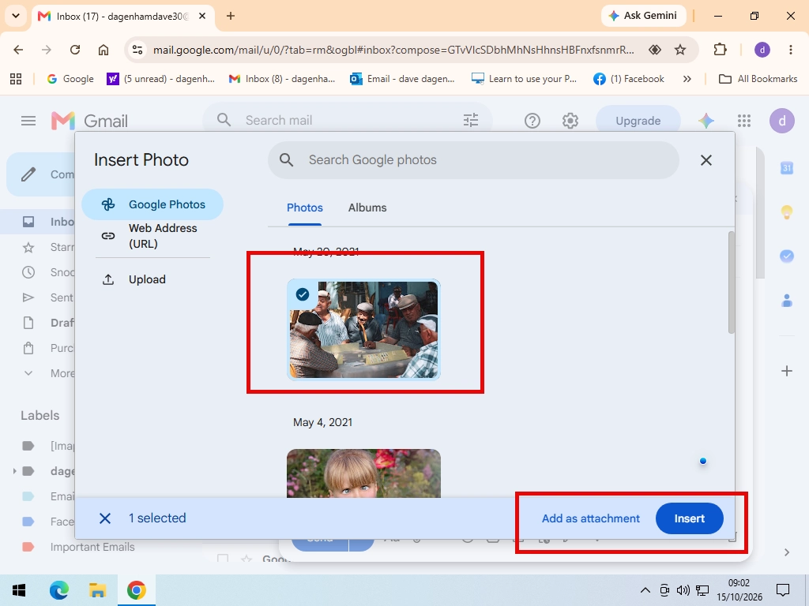809x606 pixels.
Task: Click the Search Google photos field
Action: coord(473,159)
